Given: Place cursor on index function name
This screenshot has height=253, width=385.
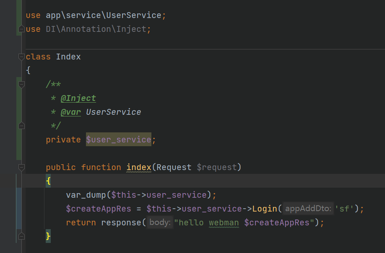Looking at the screenshot, I should click(139, 167).
